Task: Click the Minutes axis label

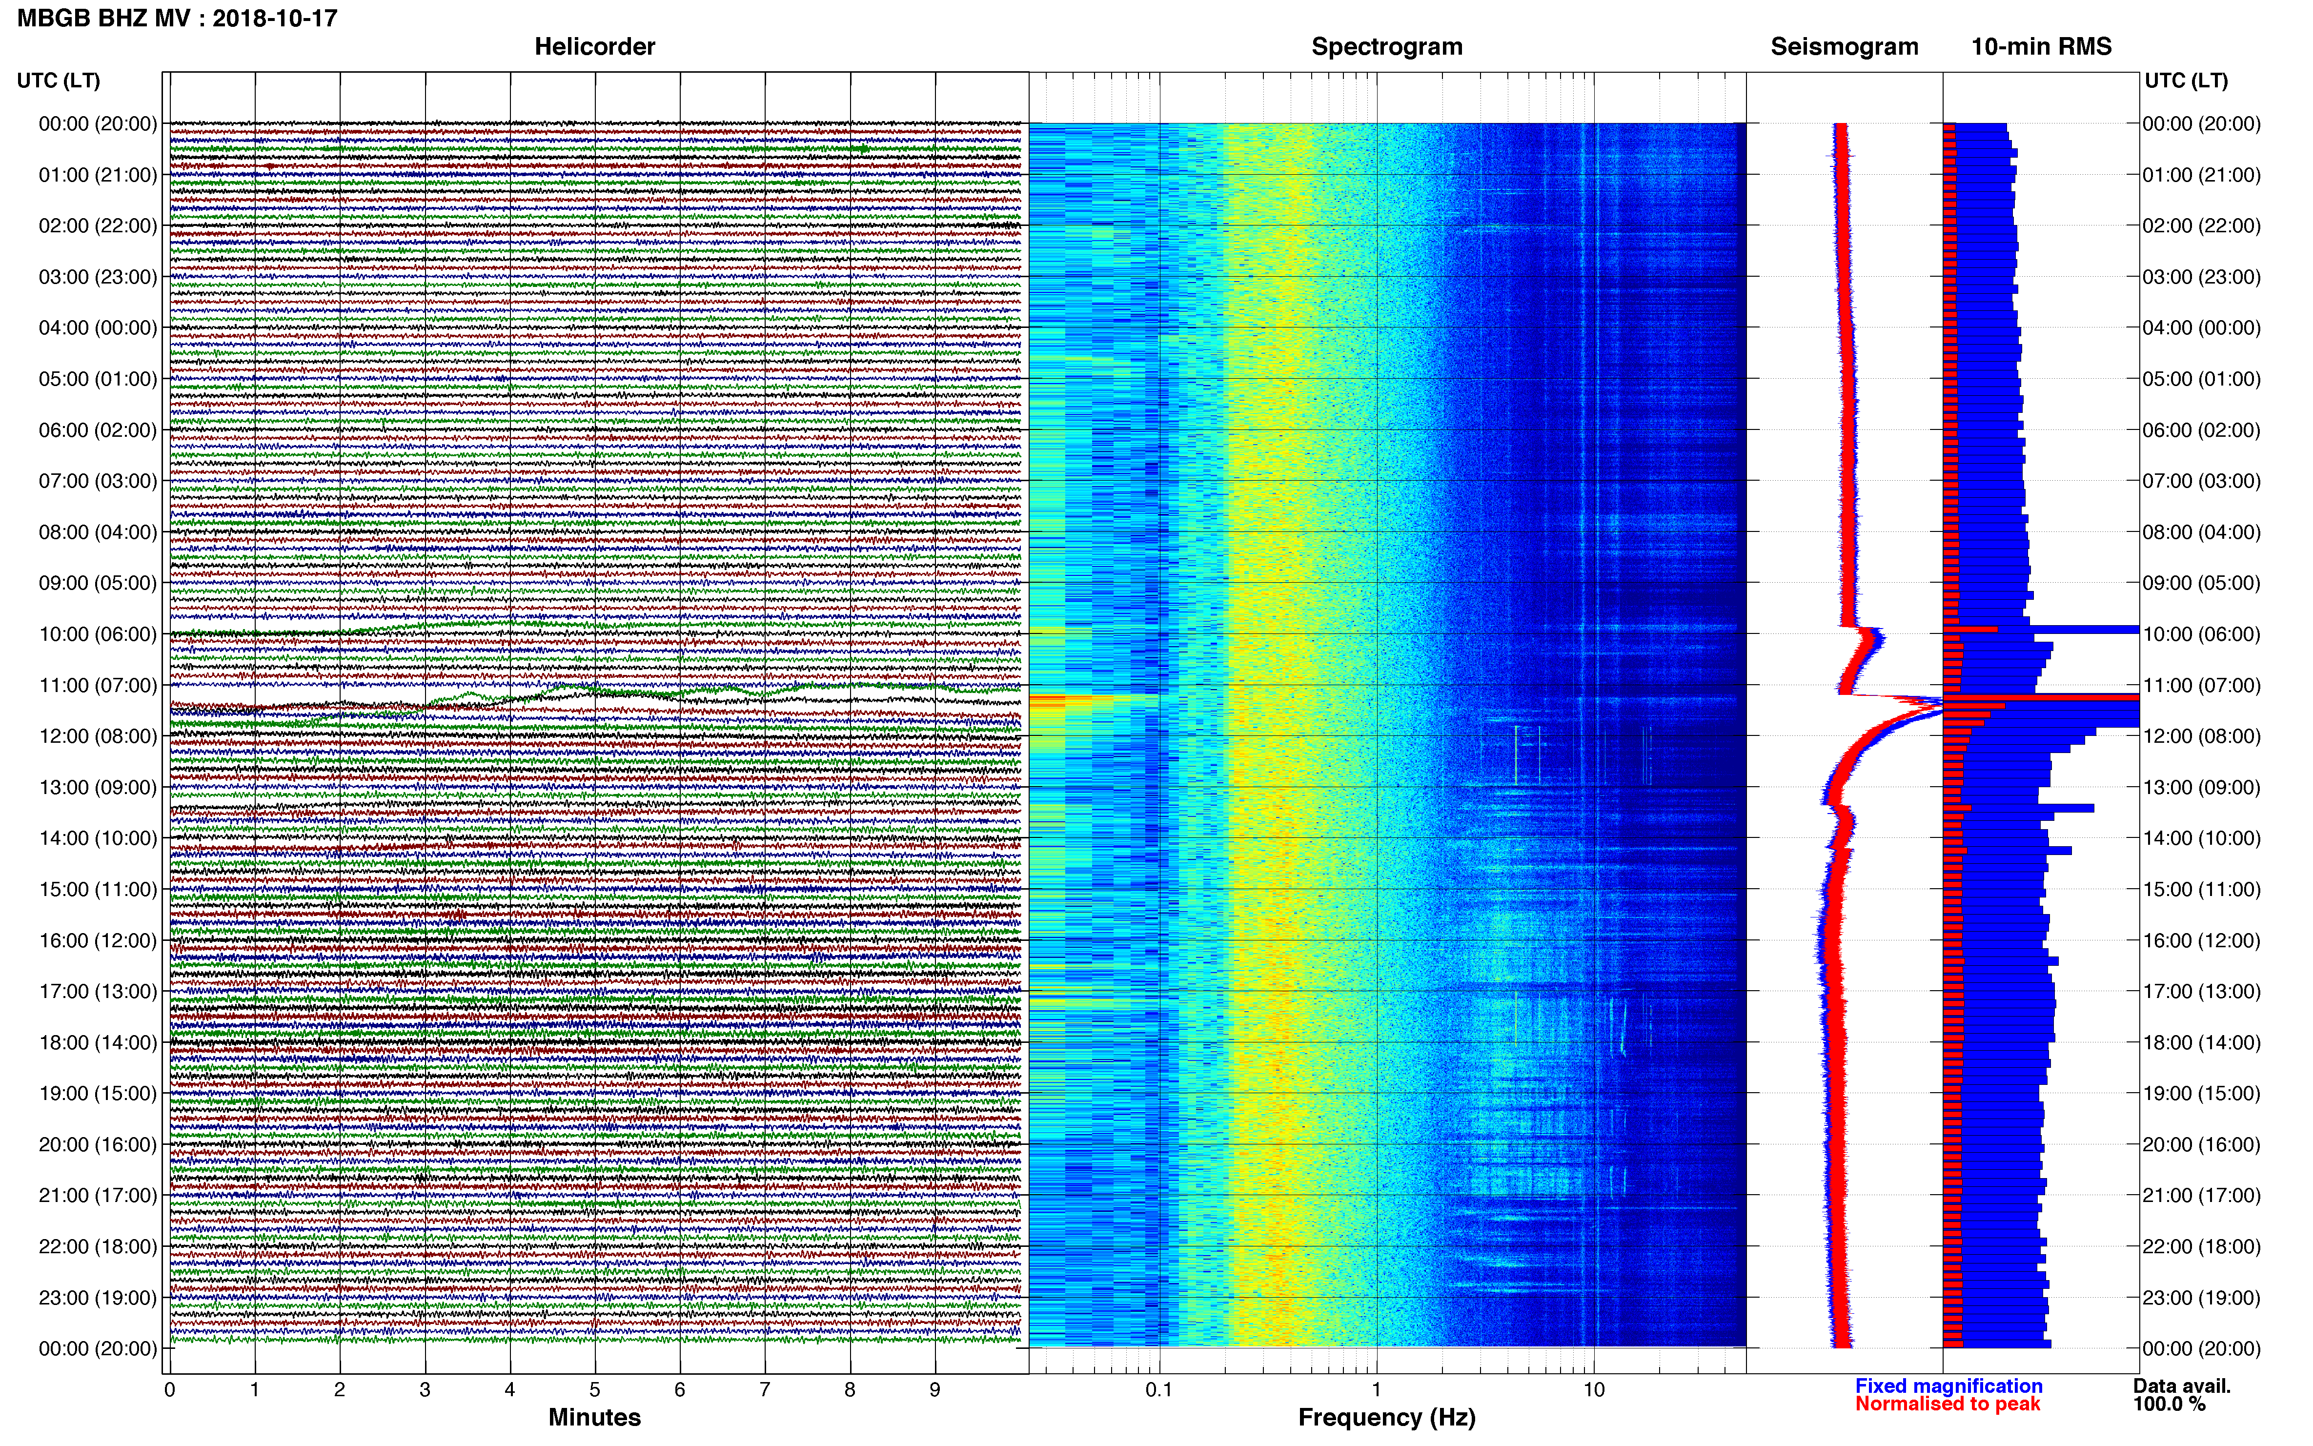Action: point(595,1417)
